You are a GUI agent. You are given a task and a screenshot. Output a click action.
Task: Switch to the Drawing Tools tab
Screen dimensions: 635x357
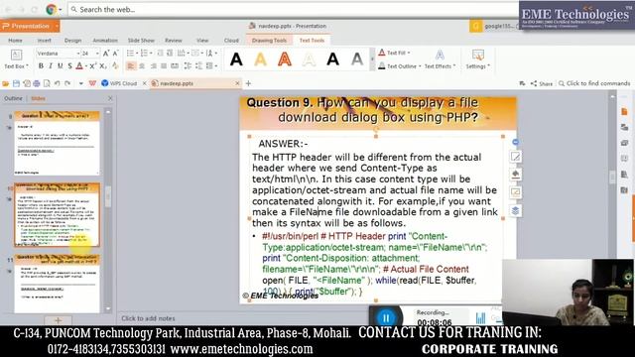click(x=269, y=41)
